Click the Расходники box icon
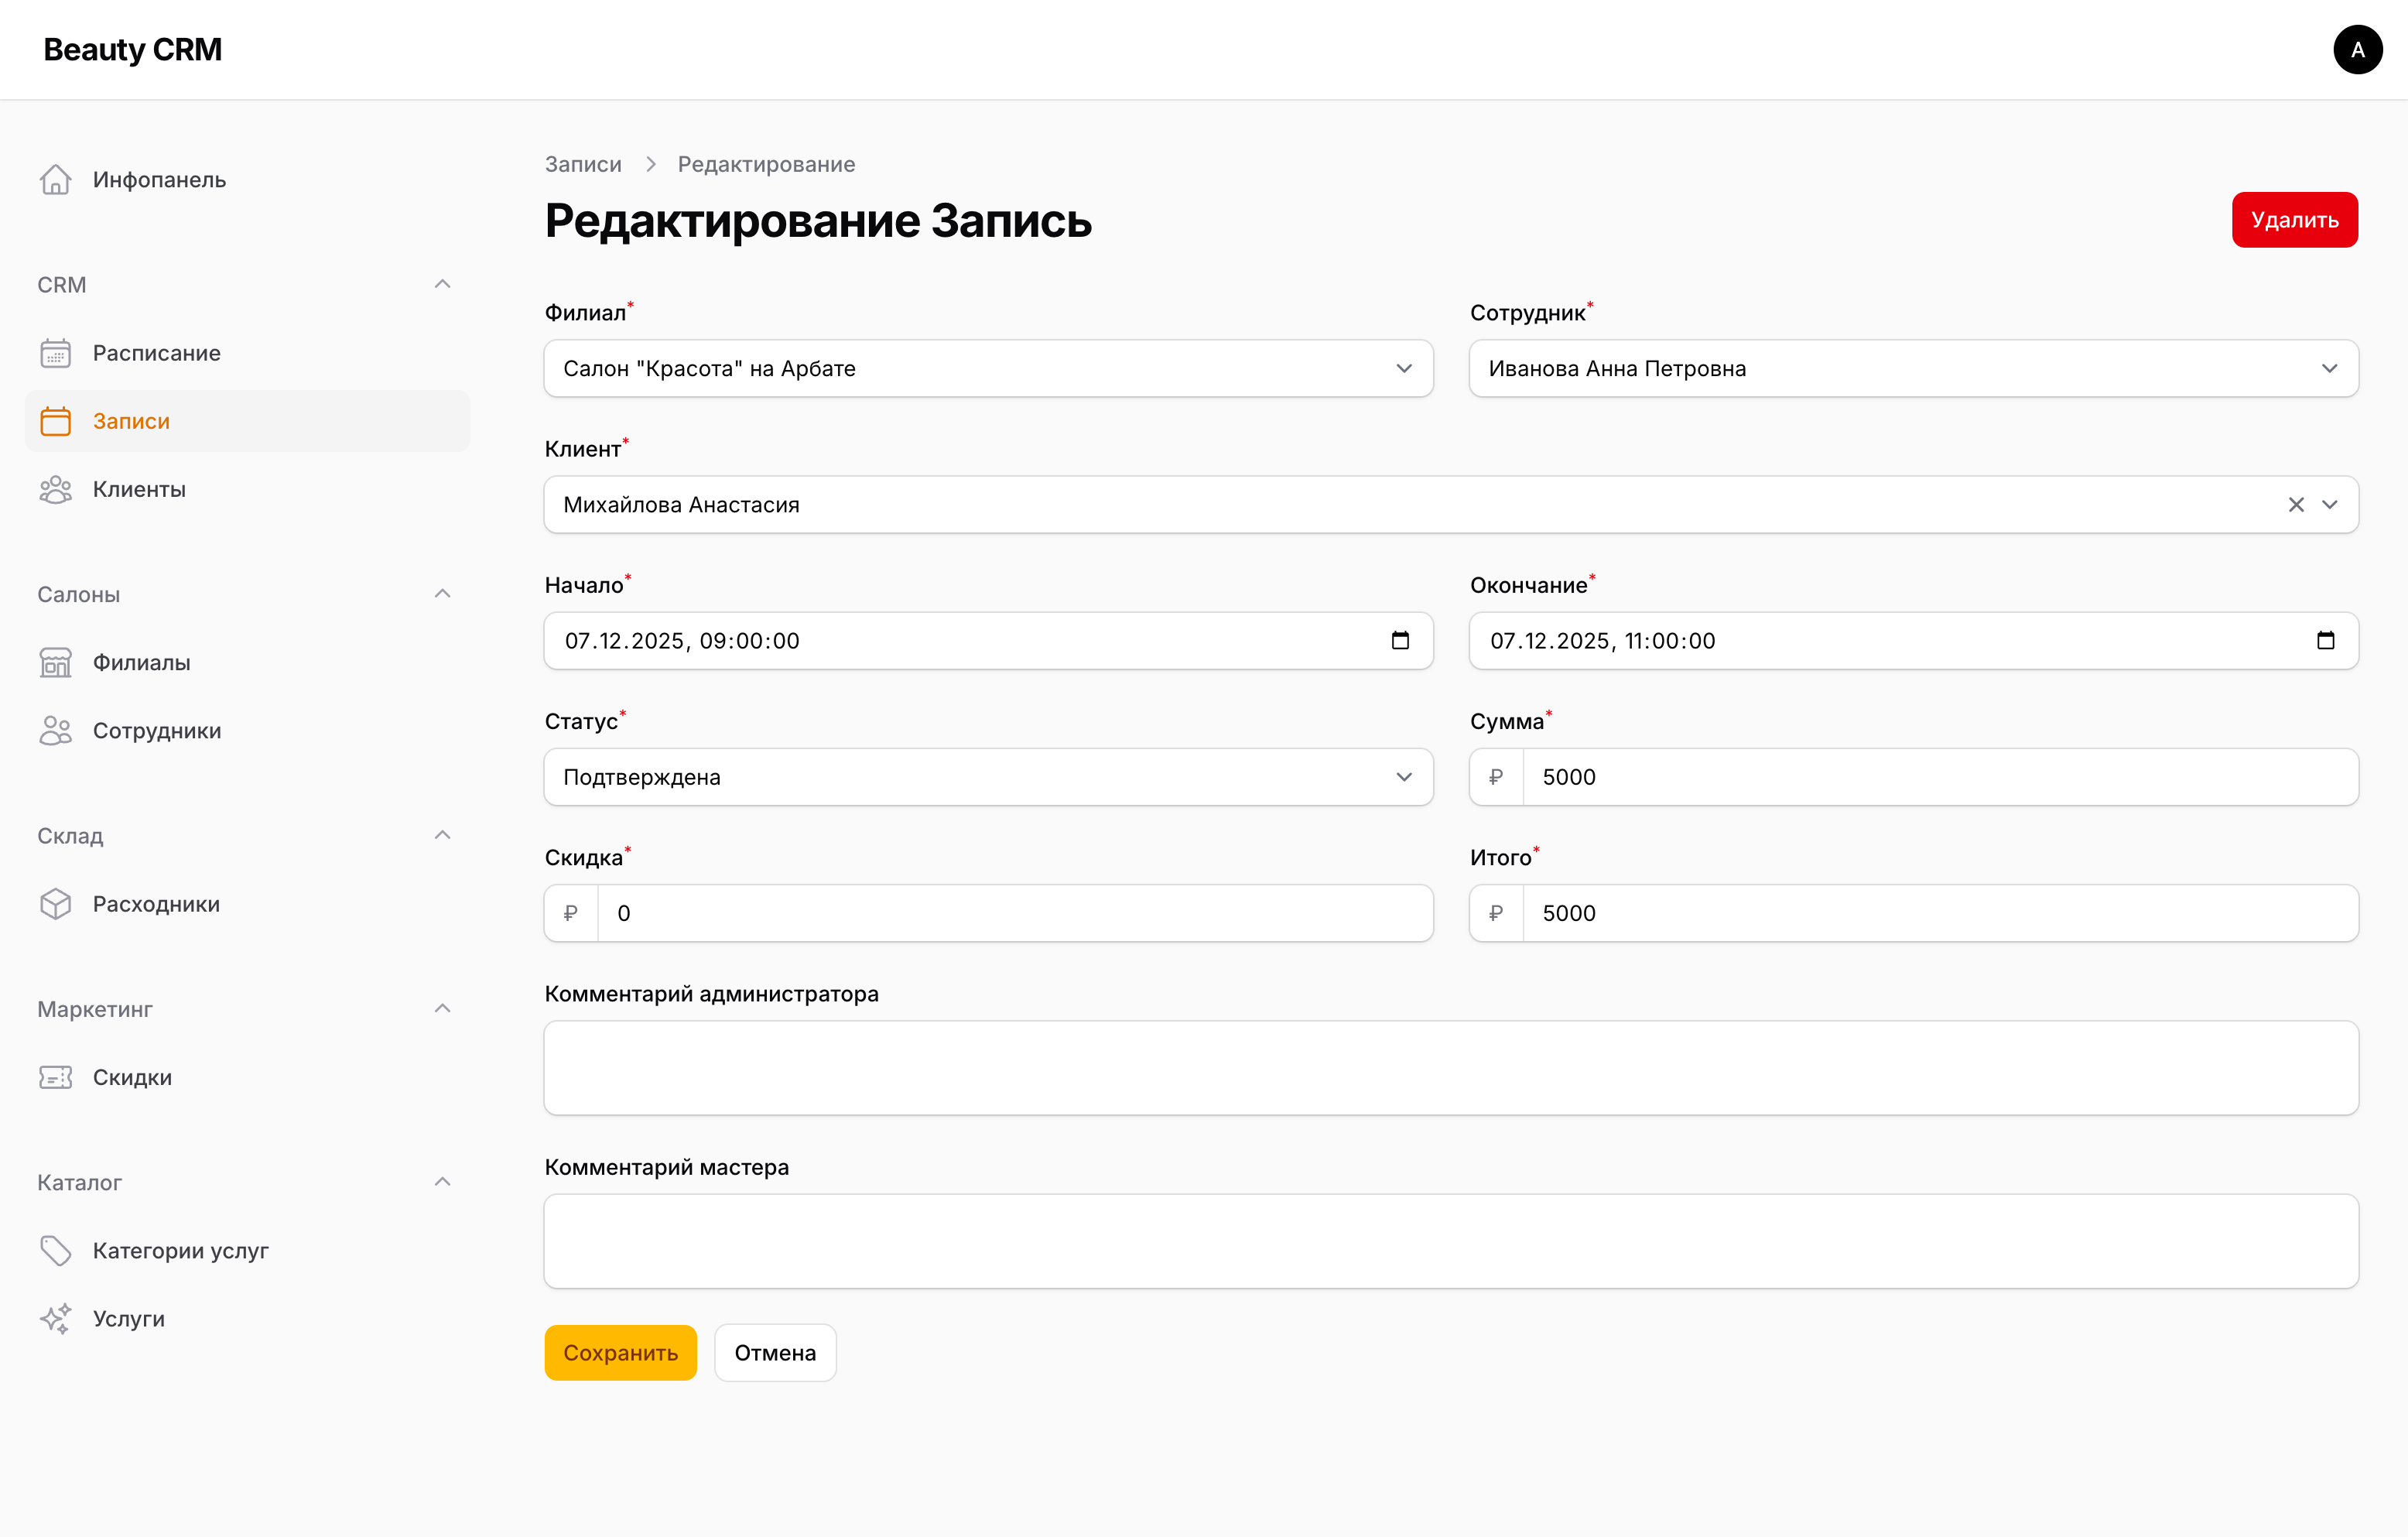2408x1537 pixels. [x=56, y=904]
